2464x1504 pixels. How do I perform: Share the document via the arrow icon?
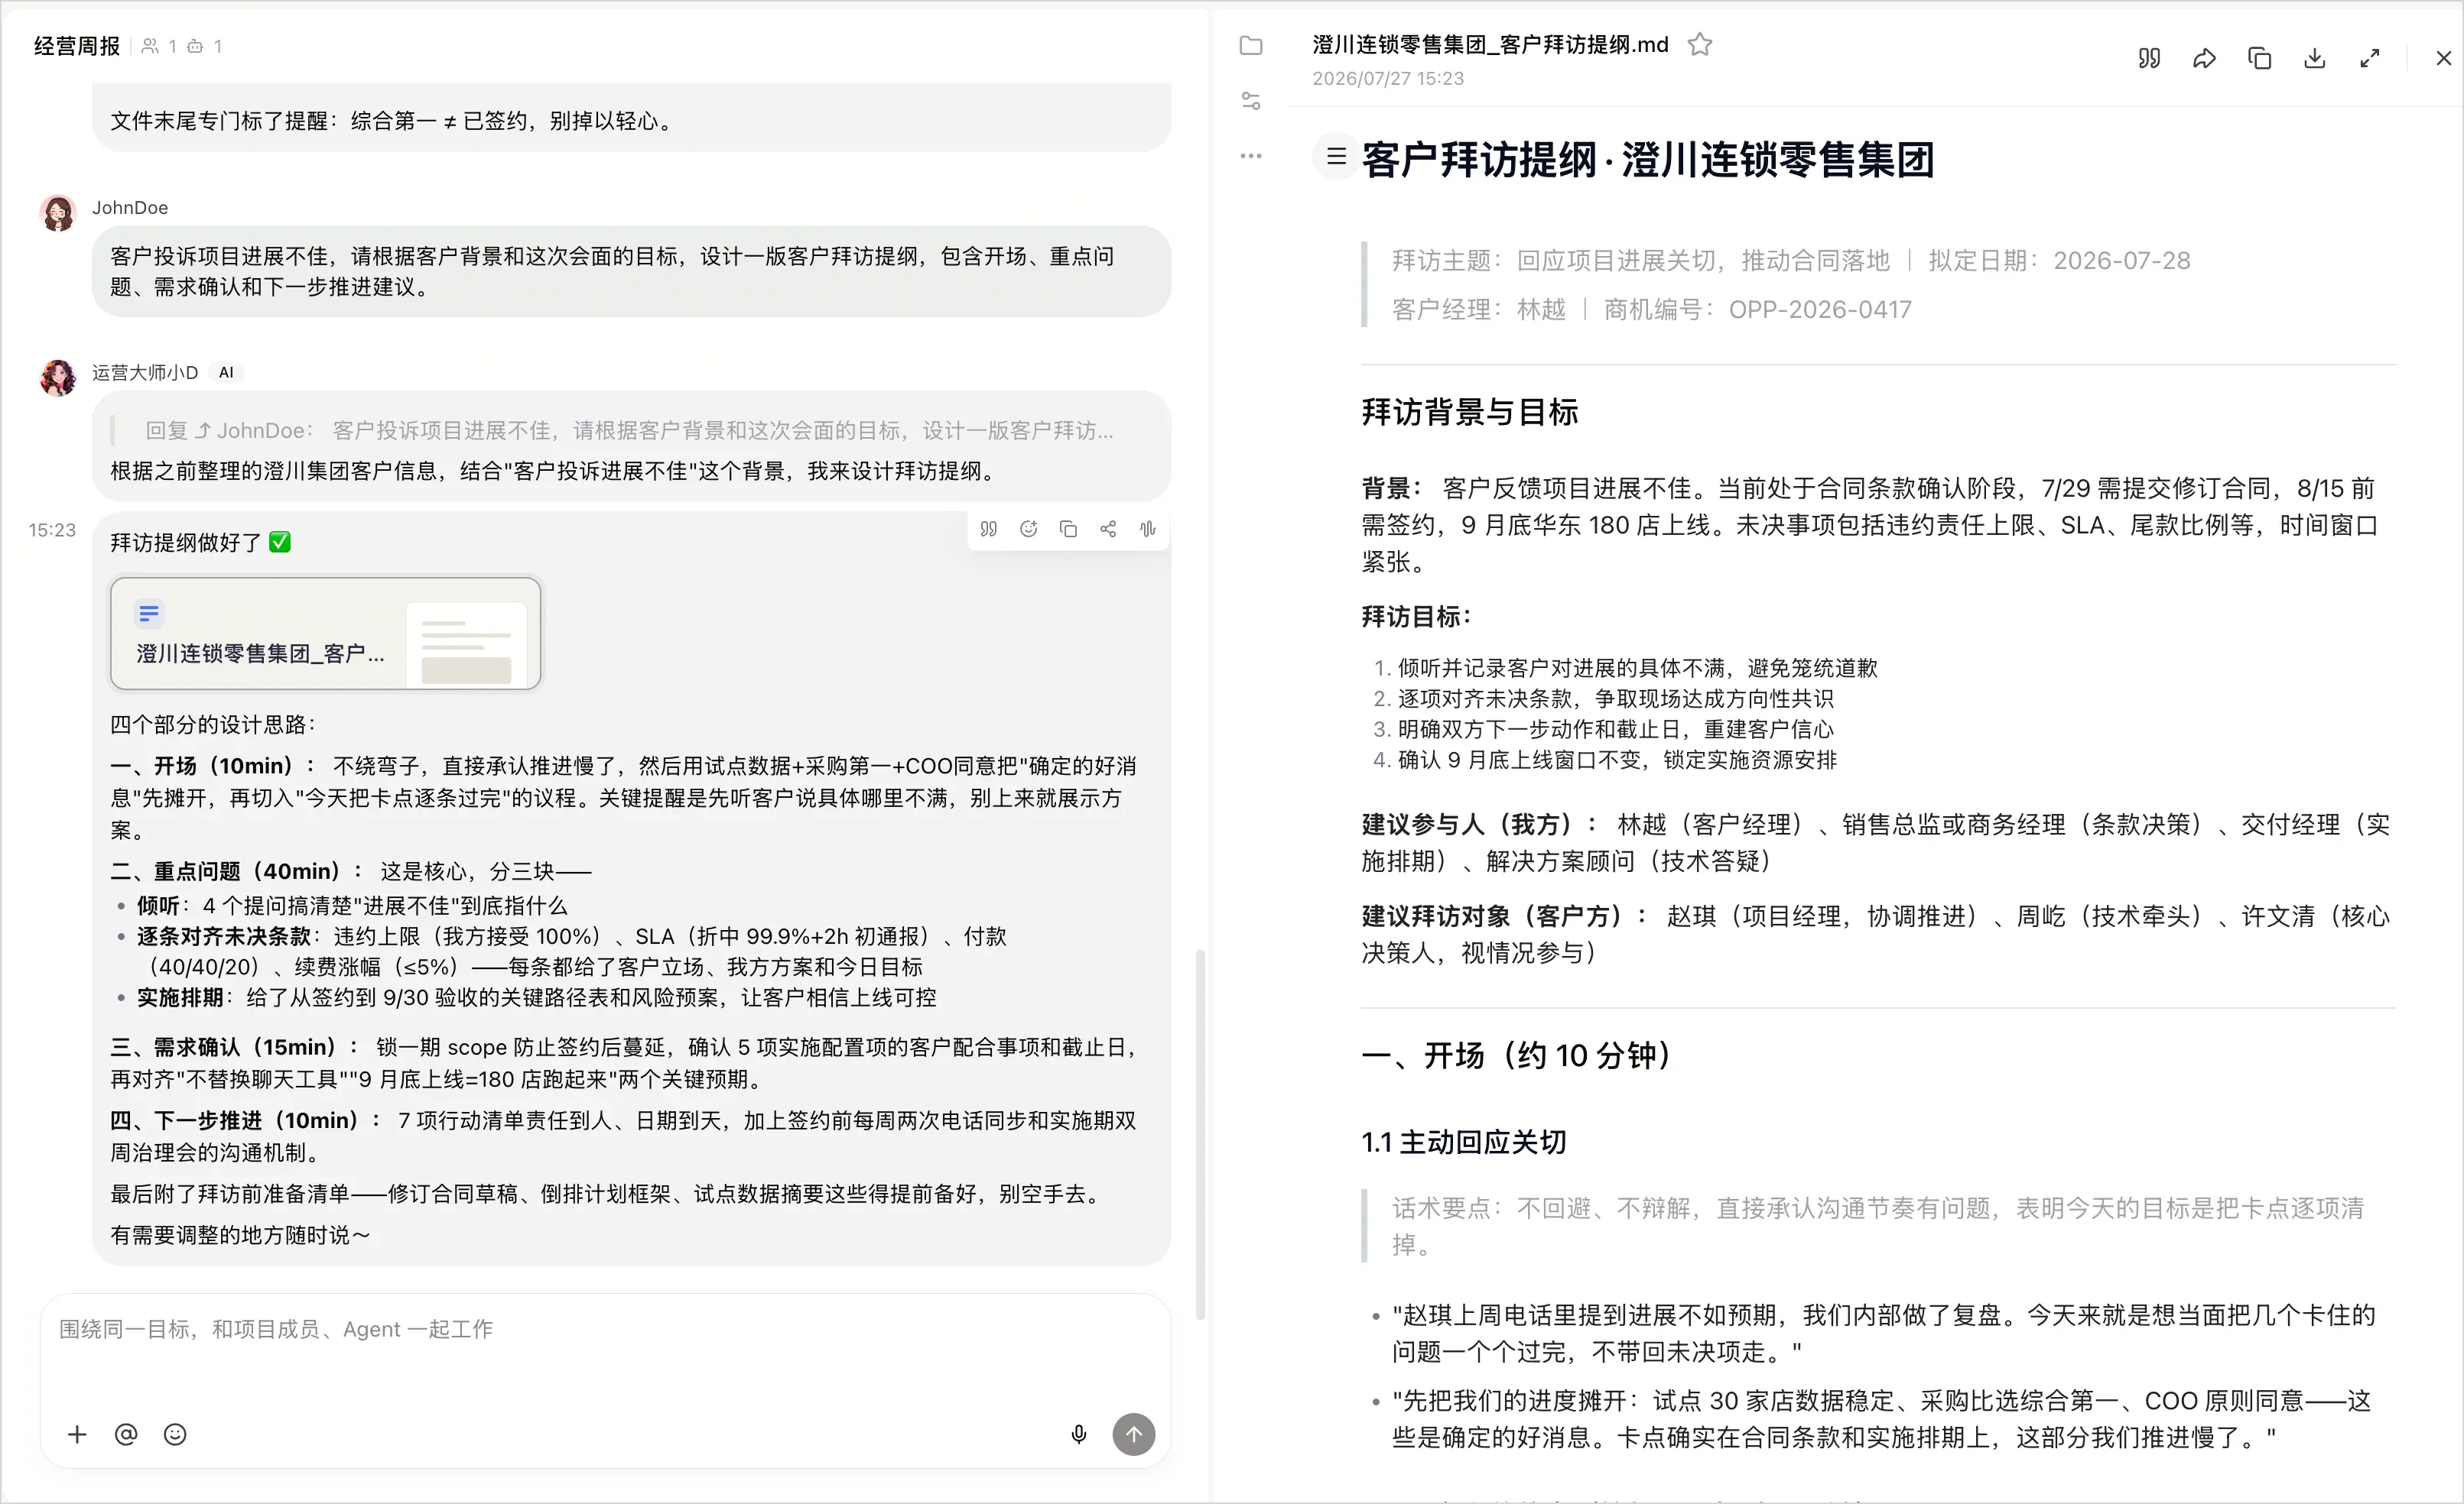tap(2204, 58)
